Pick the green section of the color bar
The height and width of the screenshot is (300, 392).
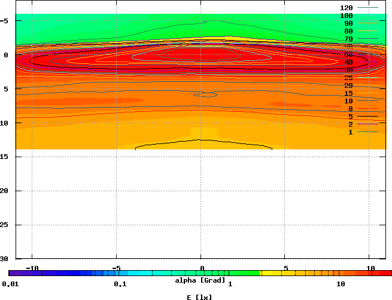pos(239,273)
